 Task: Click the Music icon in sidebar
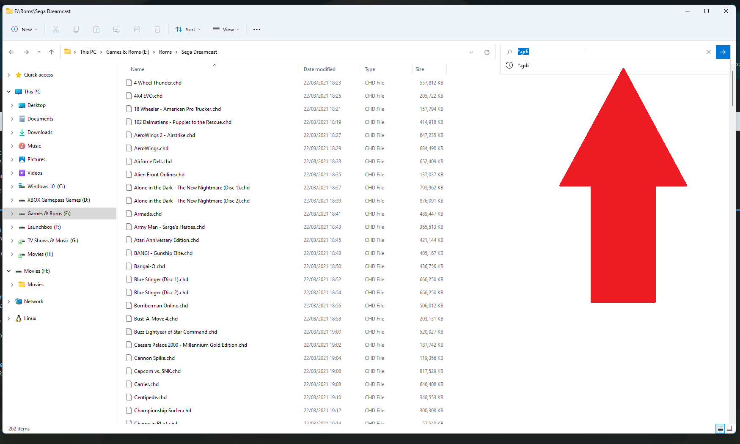[x=22, y=146]
